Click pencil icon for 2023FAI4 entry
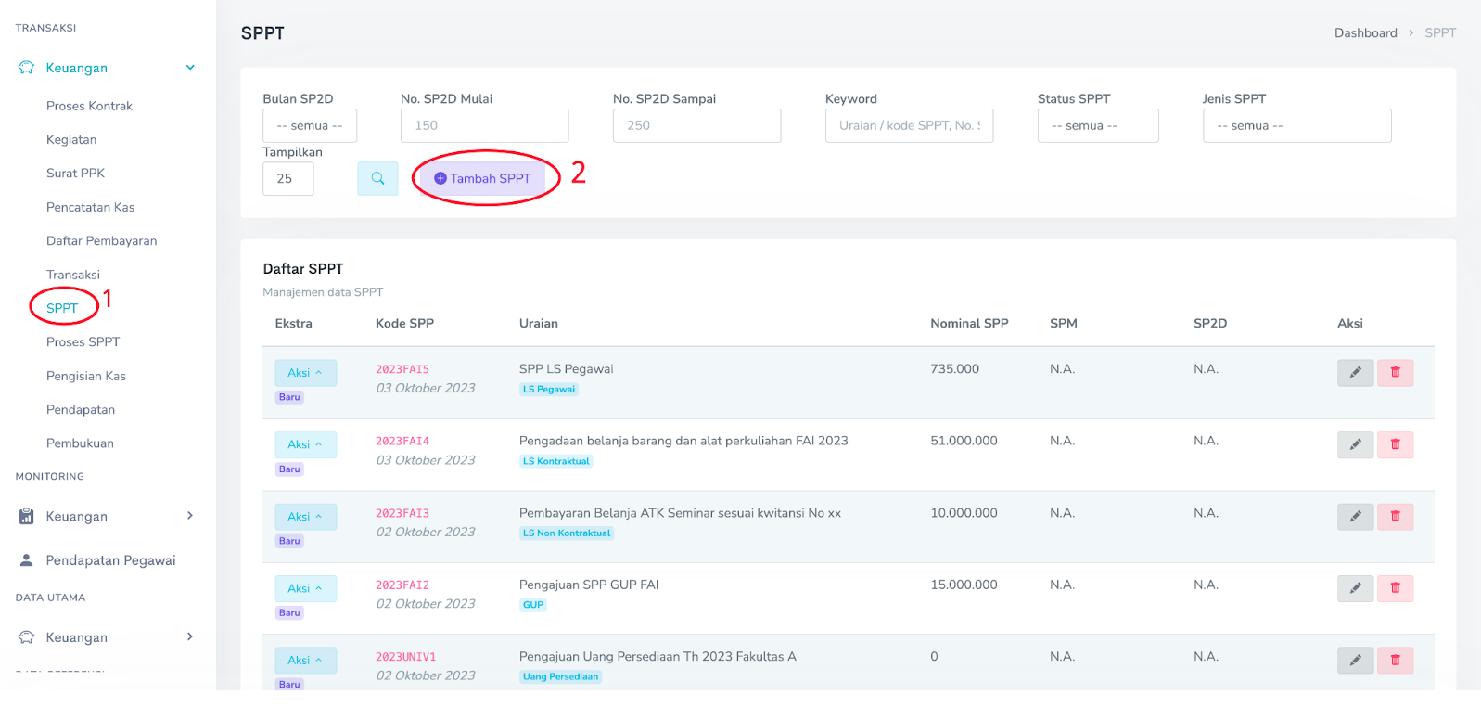 1355,444
